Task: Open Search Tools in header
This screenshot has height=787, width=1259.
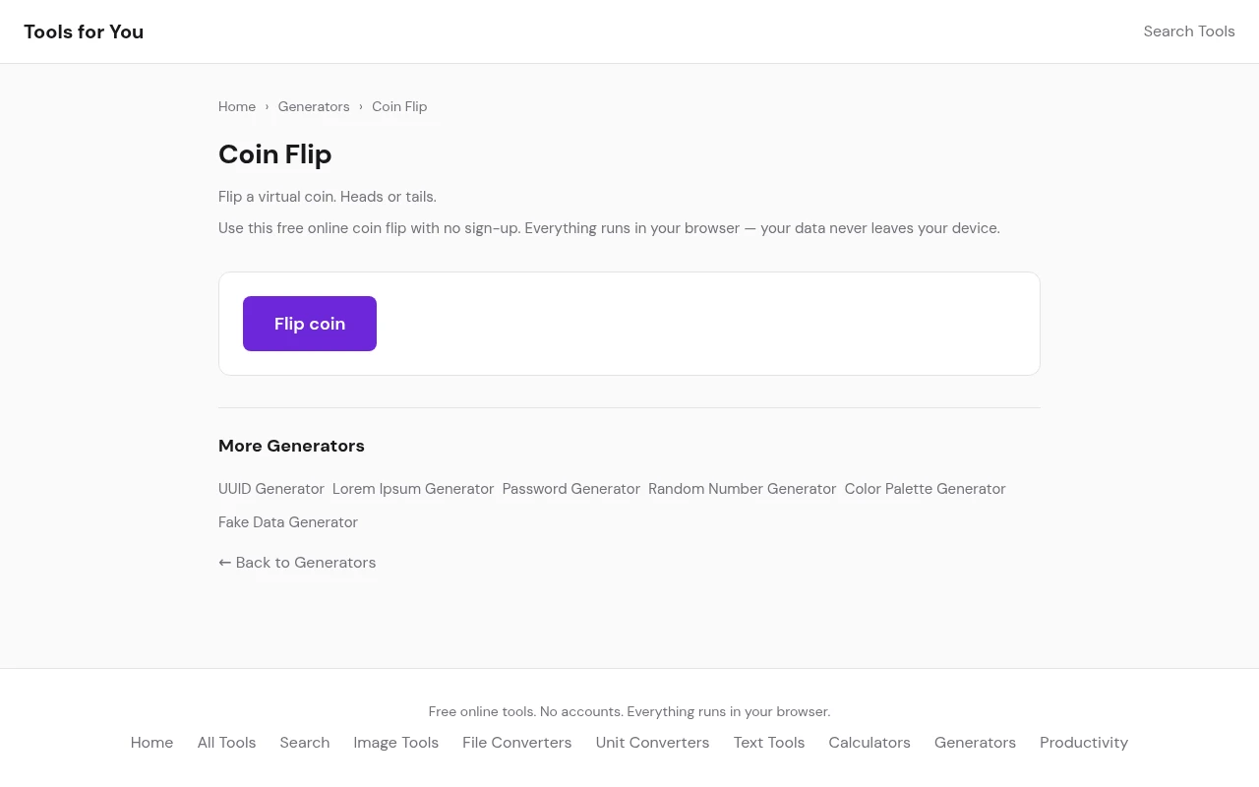Action: pos(1188,31)
